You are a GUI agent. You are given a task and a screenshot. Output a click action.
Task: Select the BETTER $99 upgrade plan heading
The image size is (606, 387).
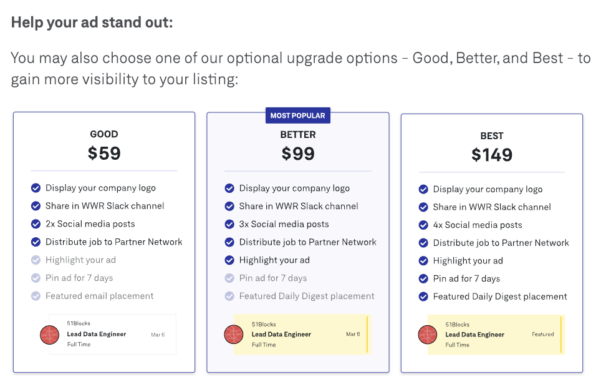[x=298, y=146]
